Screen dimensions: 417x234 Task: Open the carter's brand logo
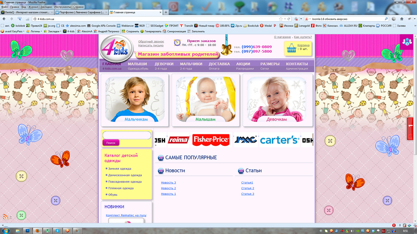coord(279,140)
